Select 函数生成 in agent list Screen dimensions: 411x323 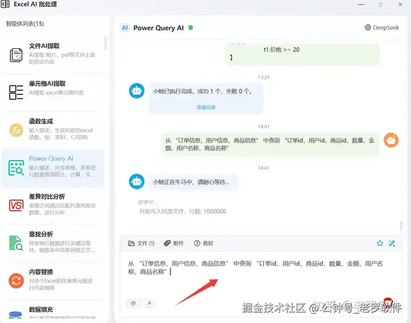tap(53, 130)
